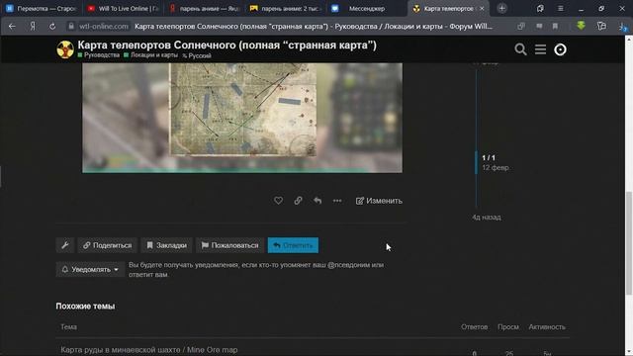The height and width of the screenshot is (356, 633).
Task: Sort by Ответов column header
Action: (475, 327)
